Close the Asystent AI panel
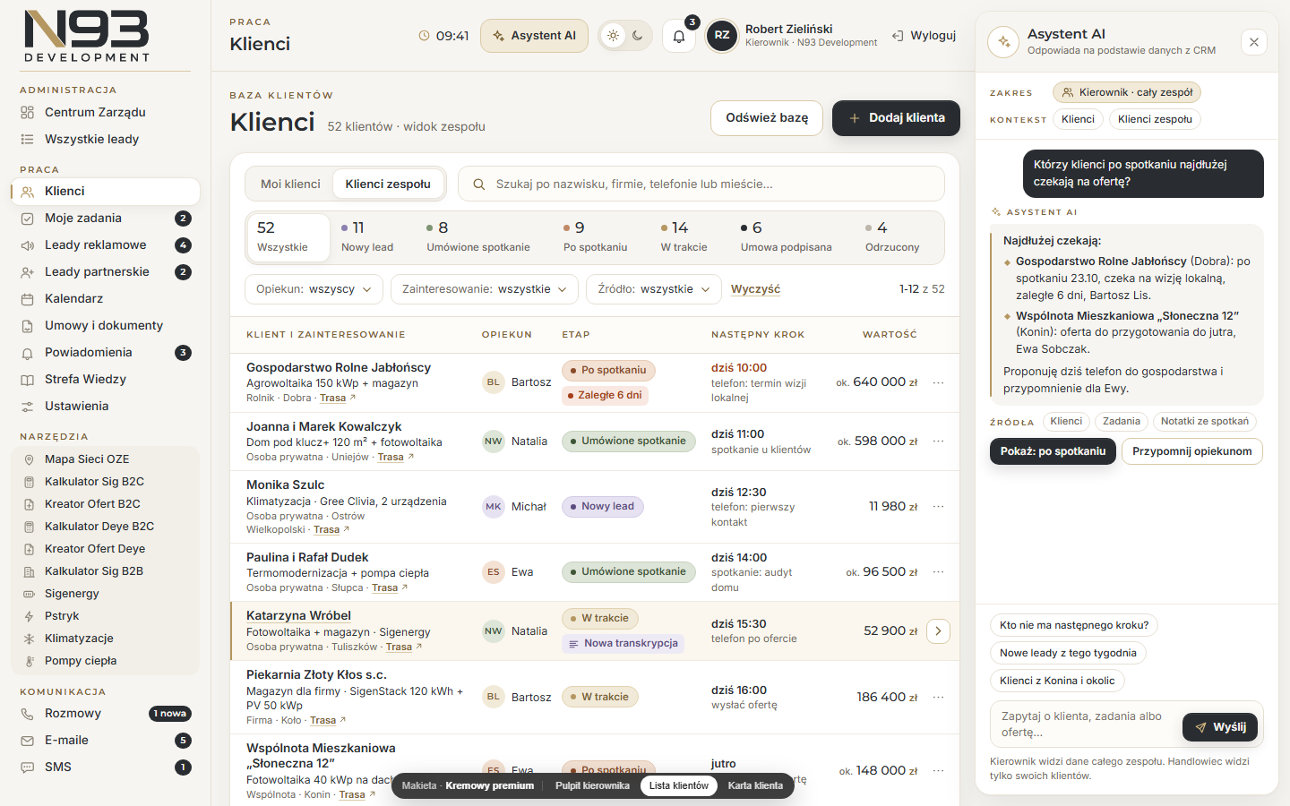Image resolution: width=1290 pixels, height=806 pixels. (x=1254, y=42)
